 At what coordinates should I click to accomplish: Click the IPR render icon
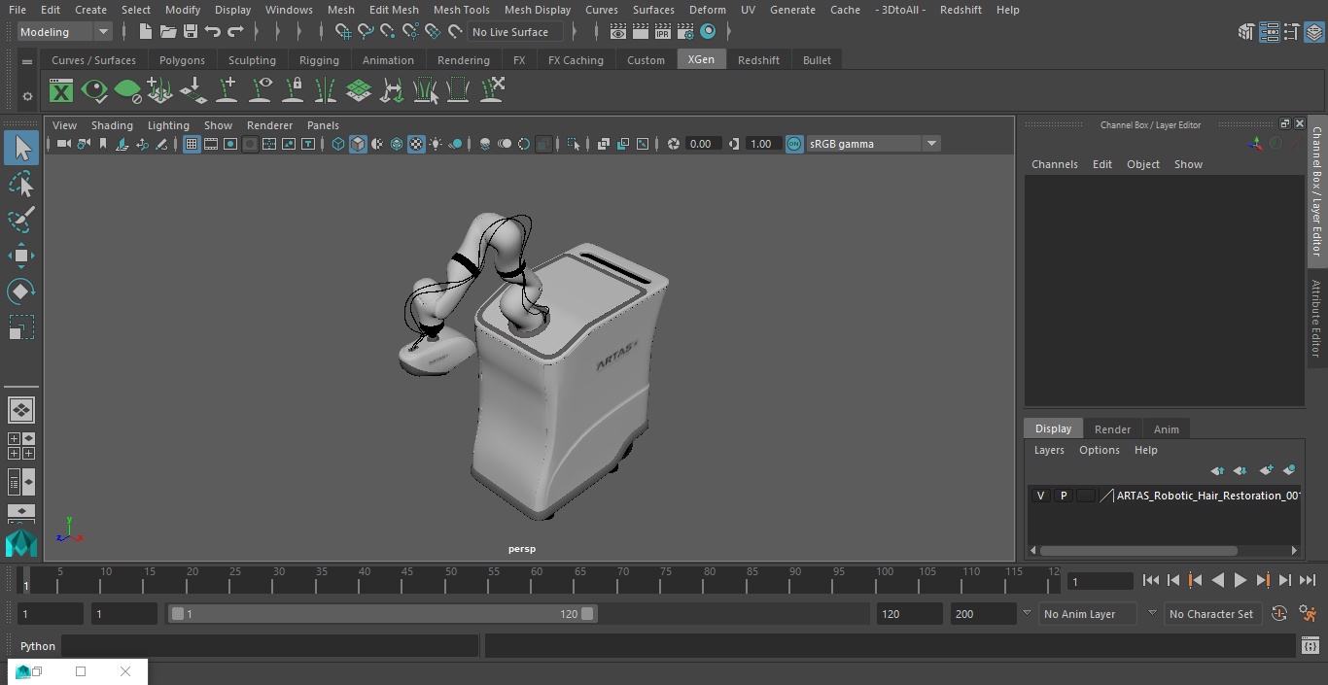tap(663, 32)
